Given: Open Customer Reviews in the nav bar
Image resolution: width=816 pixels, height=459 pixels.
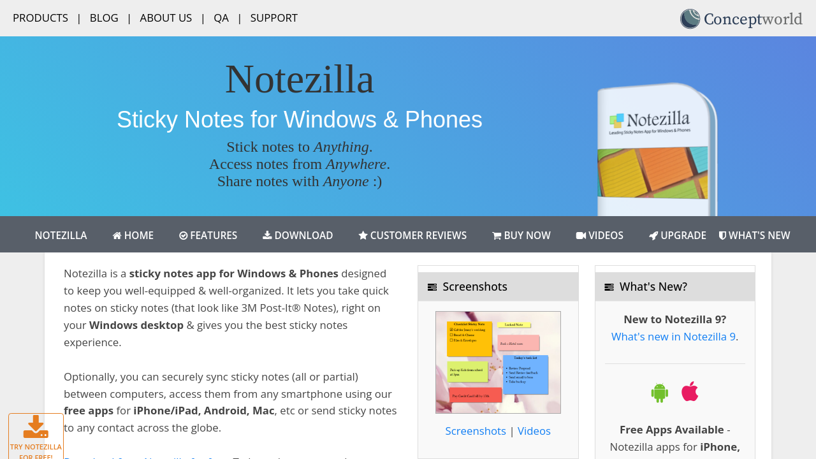Looking at the screenshot, I should click(x=412, y=235).
